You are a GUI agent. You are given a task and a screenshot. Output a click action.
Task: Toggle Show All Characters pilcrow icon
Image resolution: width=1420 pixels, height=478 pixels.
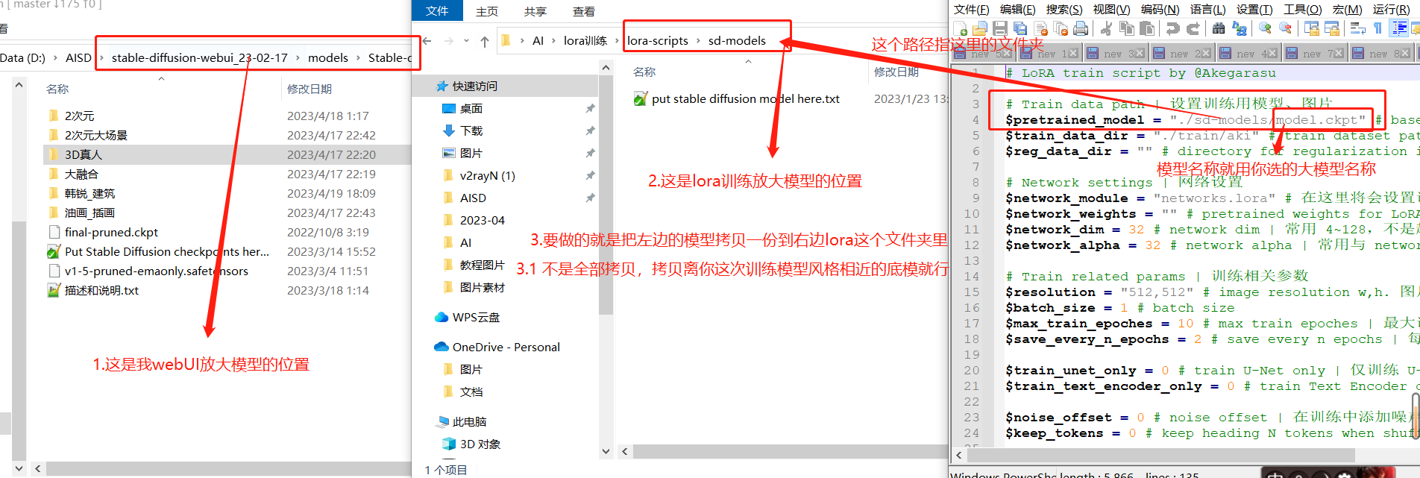[x=1378, y=28]
